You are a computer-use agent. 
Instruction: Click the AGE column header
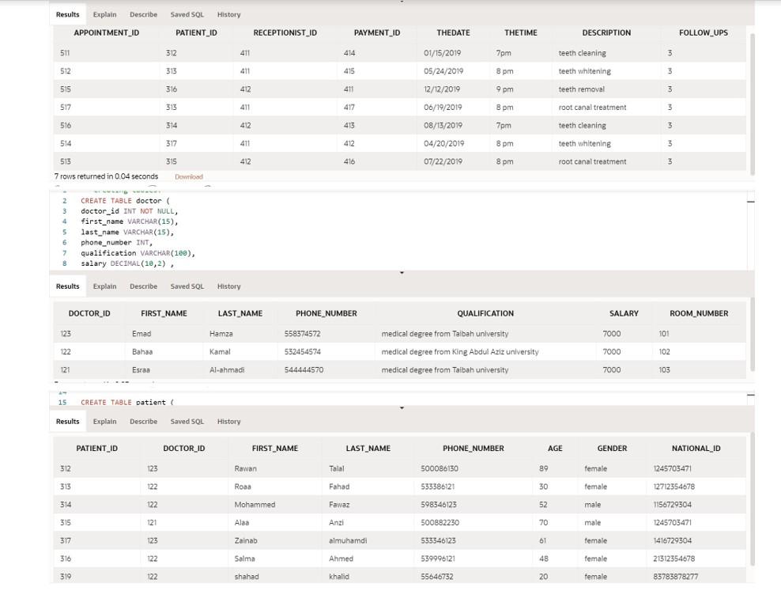tap(555, 449)
